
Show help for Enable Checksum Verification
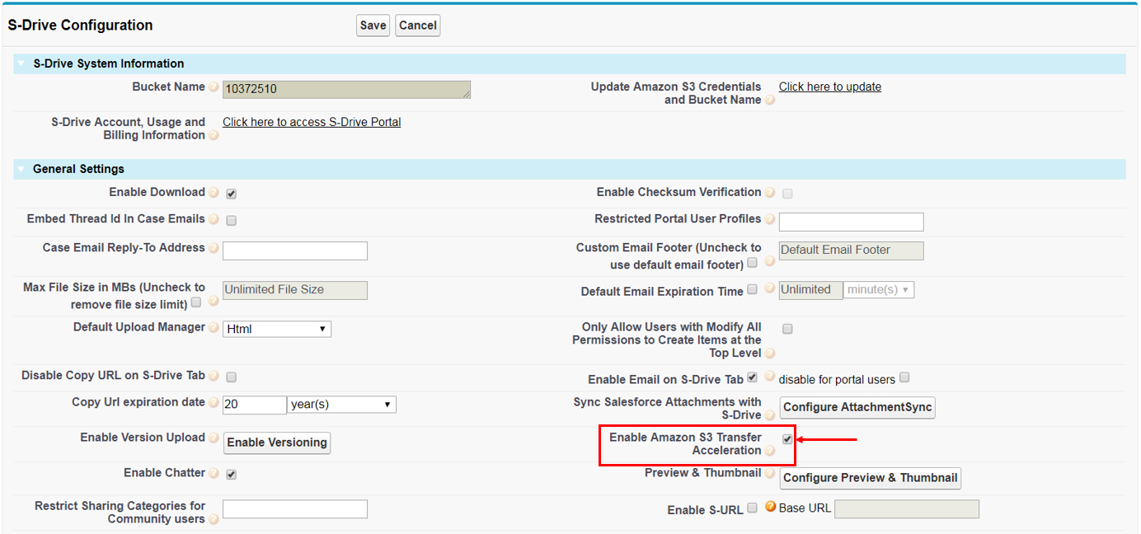click(770, 193)
